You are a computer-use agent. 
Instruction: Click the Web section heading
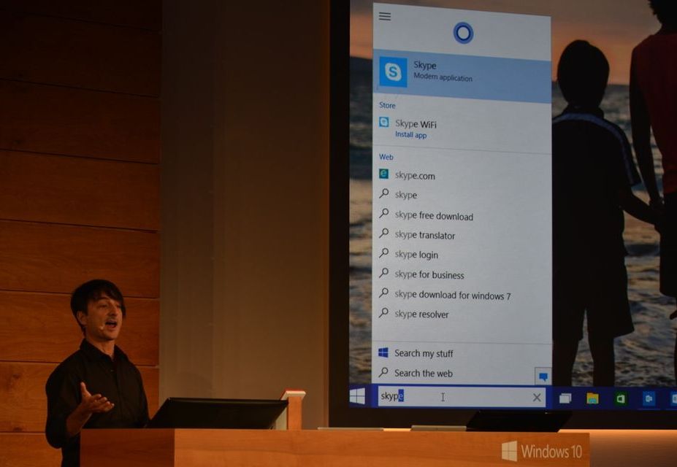(386, 157)
